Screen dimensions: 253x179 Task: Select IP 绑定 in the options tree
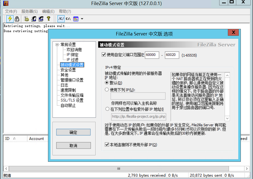coord(72,55)
